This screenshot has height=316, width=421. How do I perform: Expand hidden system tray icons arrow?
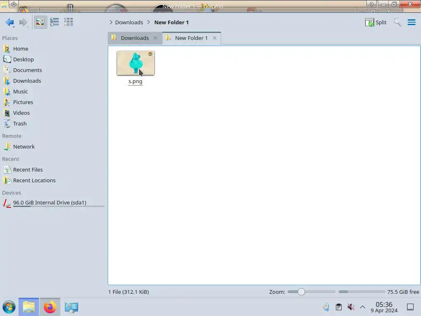[363, 307]
